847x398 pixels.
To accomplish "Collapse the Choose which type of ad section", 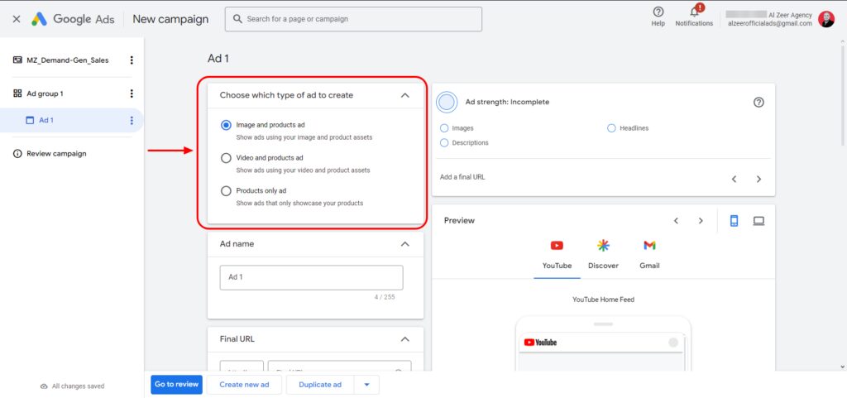I will click(x=404, y=95).
